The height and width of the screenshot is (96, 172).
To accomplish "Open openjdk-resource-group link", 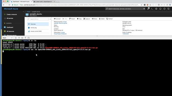I will pos(60,23).
